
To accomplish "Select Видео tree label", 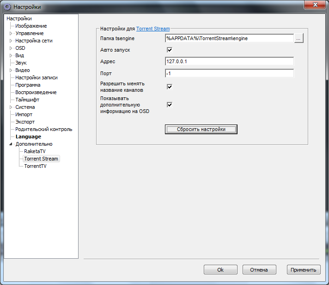I will coord(23,71).
